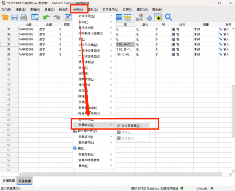Expand the 多重响应(U) submenu
Screen dimensions: 235x191
click(x=94, y=125)
